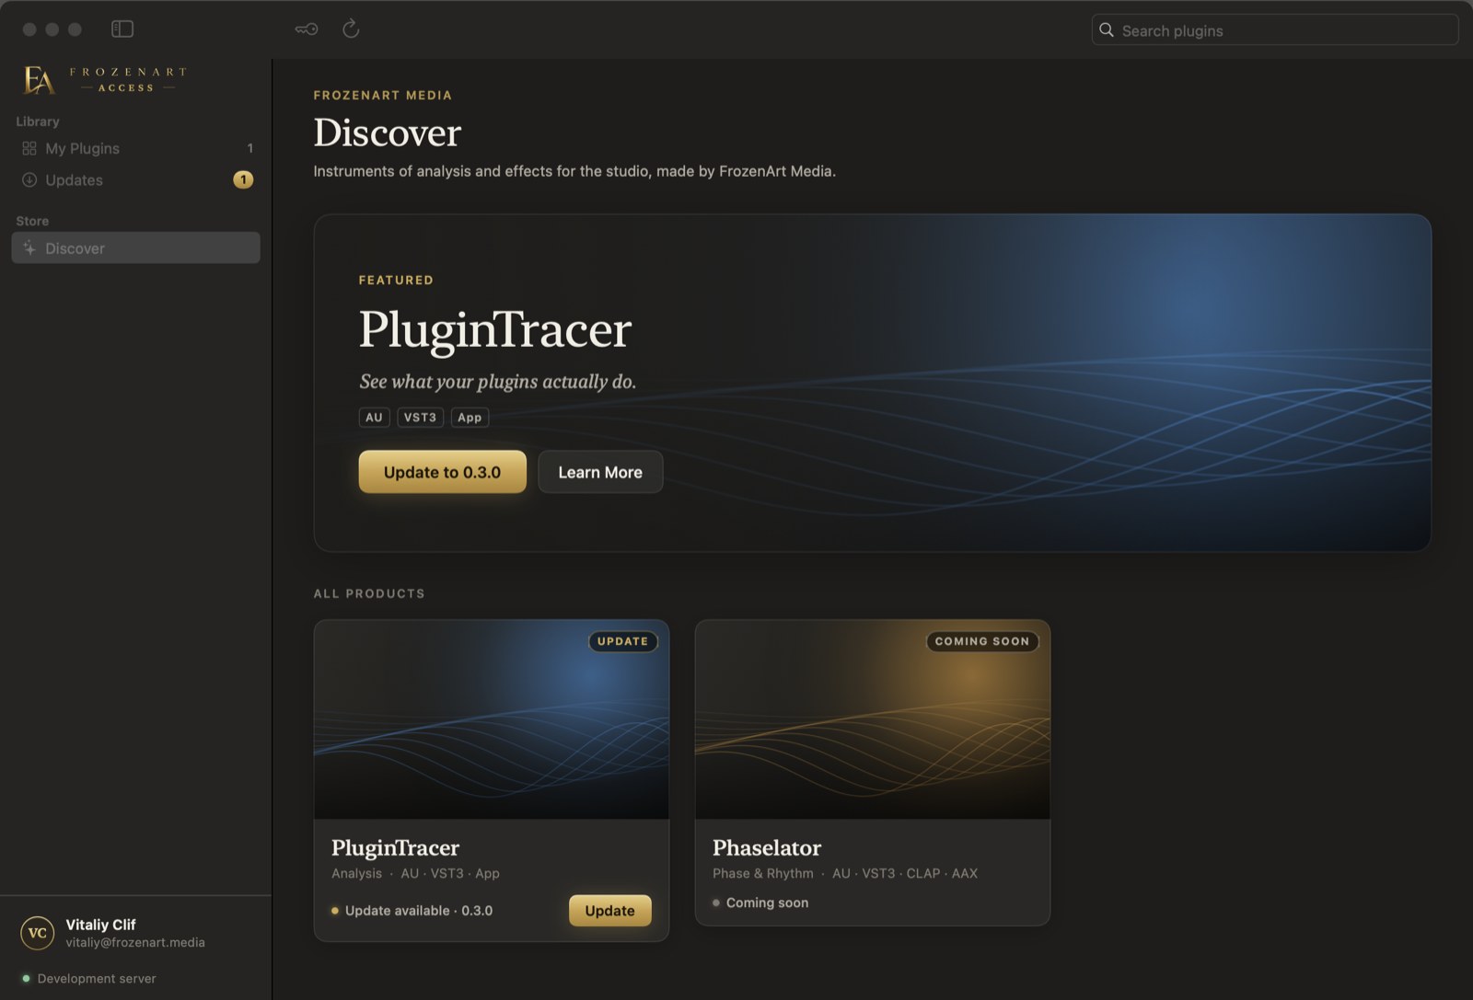The width and height of the screenshot is (1473, 1000).
Task: Click the 'Coming soon' status text
Action: click(767, 903)
